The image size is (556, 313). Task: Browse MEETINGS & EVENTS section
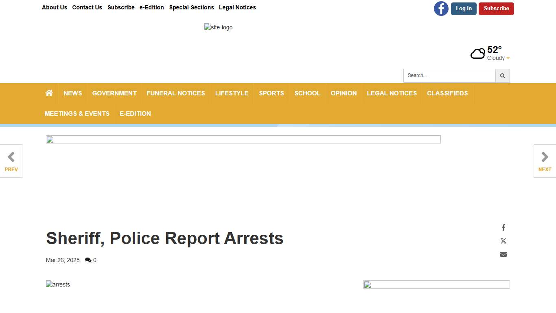pos(77,113)
